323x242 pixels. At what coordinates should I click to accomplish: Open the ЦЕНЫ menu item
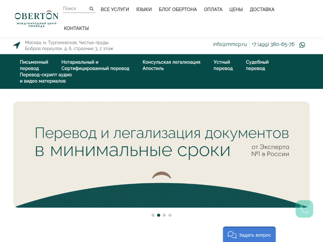[x=236, y=9]
